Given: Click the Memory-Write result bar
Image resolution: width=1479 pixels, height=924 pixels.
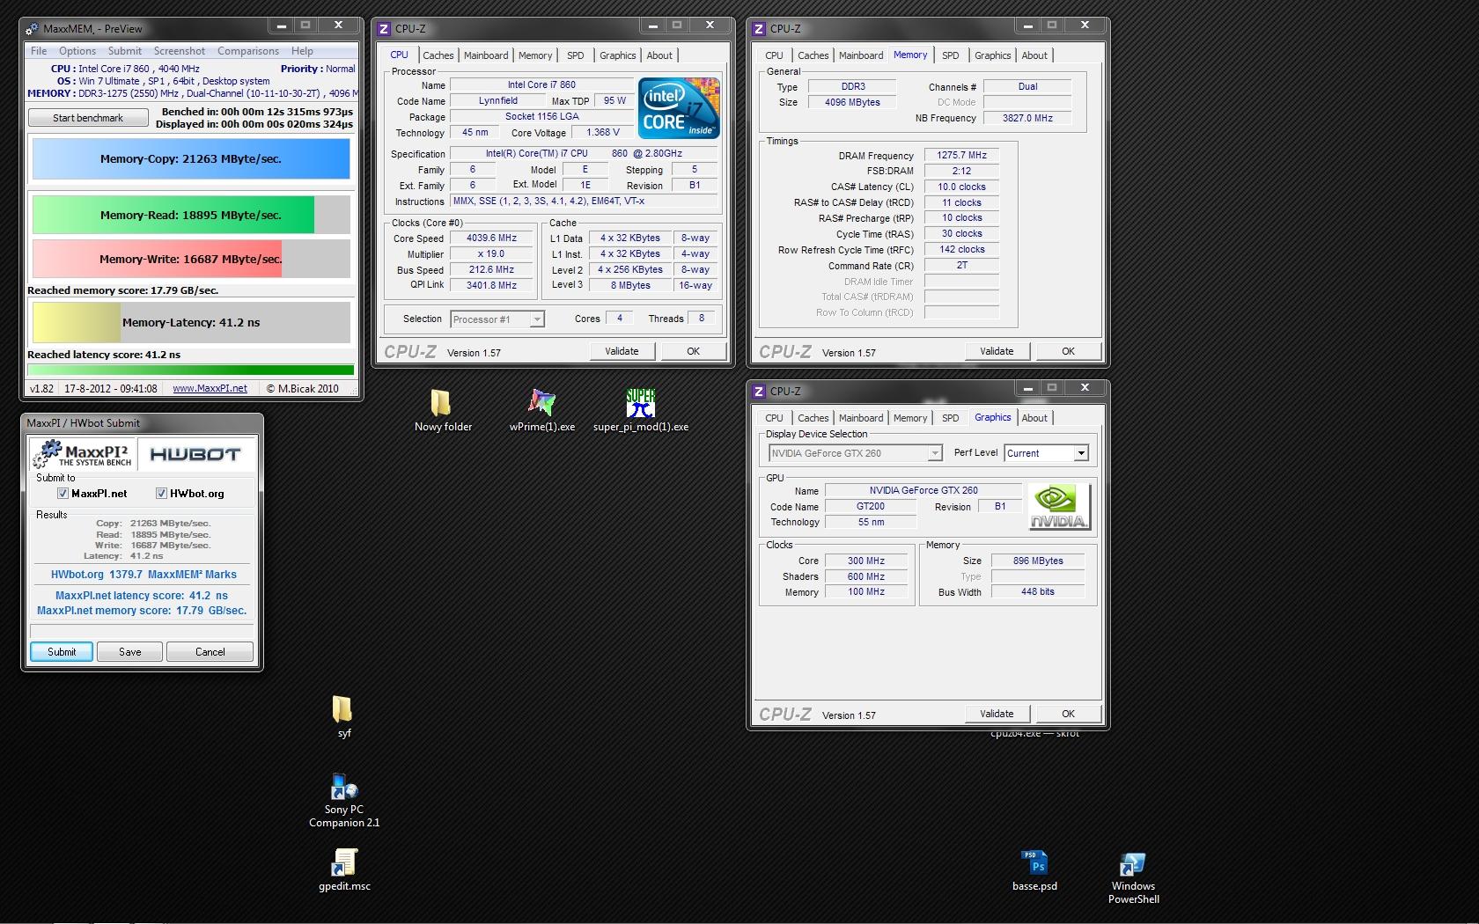Looking at the screenshot, I should tap(191, 259).
